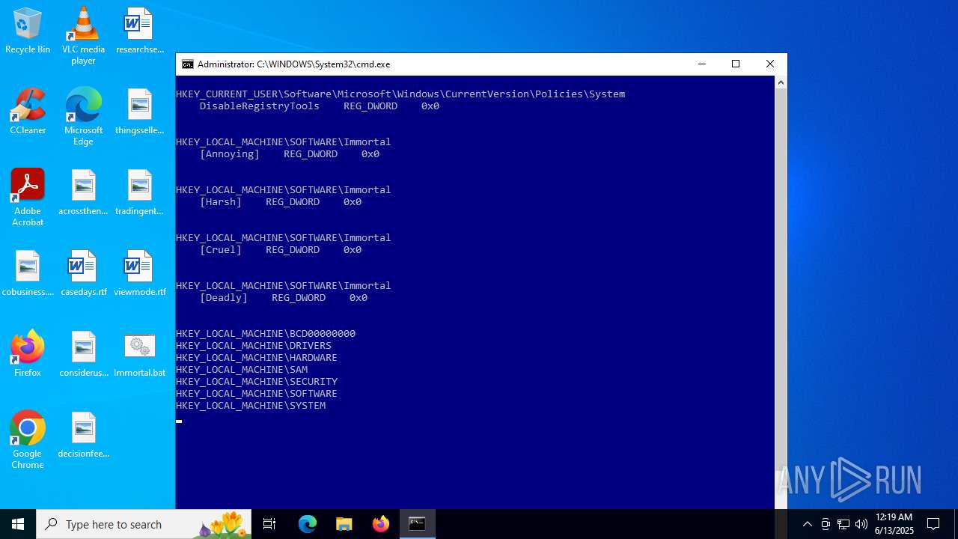
Task: Launch VLC media player shortcut
Action: click(83, 36)
